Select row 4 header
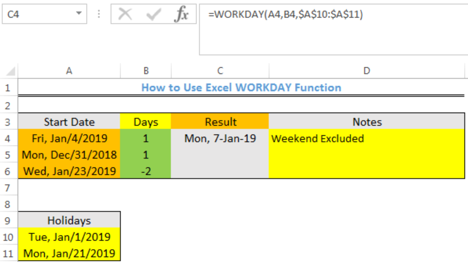 pyautogui.click(x=8, y=139)
